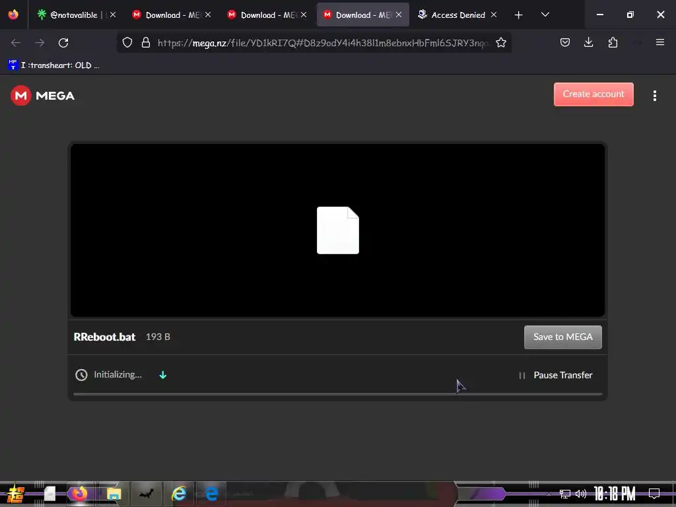Open the Windows Start menu

[15, 494]
